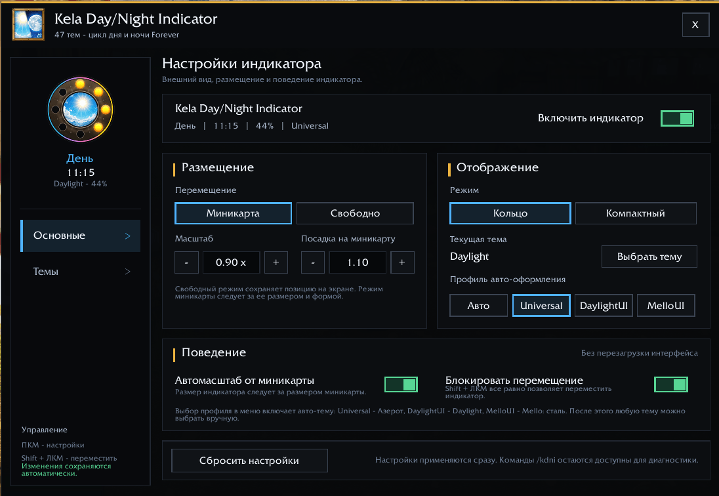Click the 1.10 minimap offset field
This screenshot has height=496, width=719.
[358, 262]
